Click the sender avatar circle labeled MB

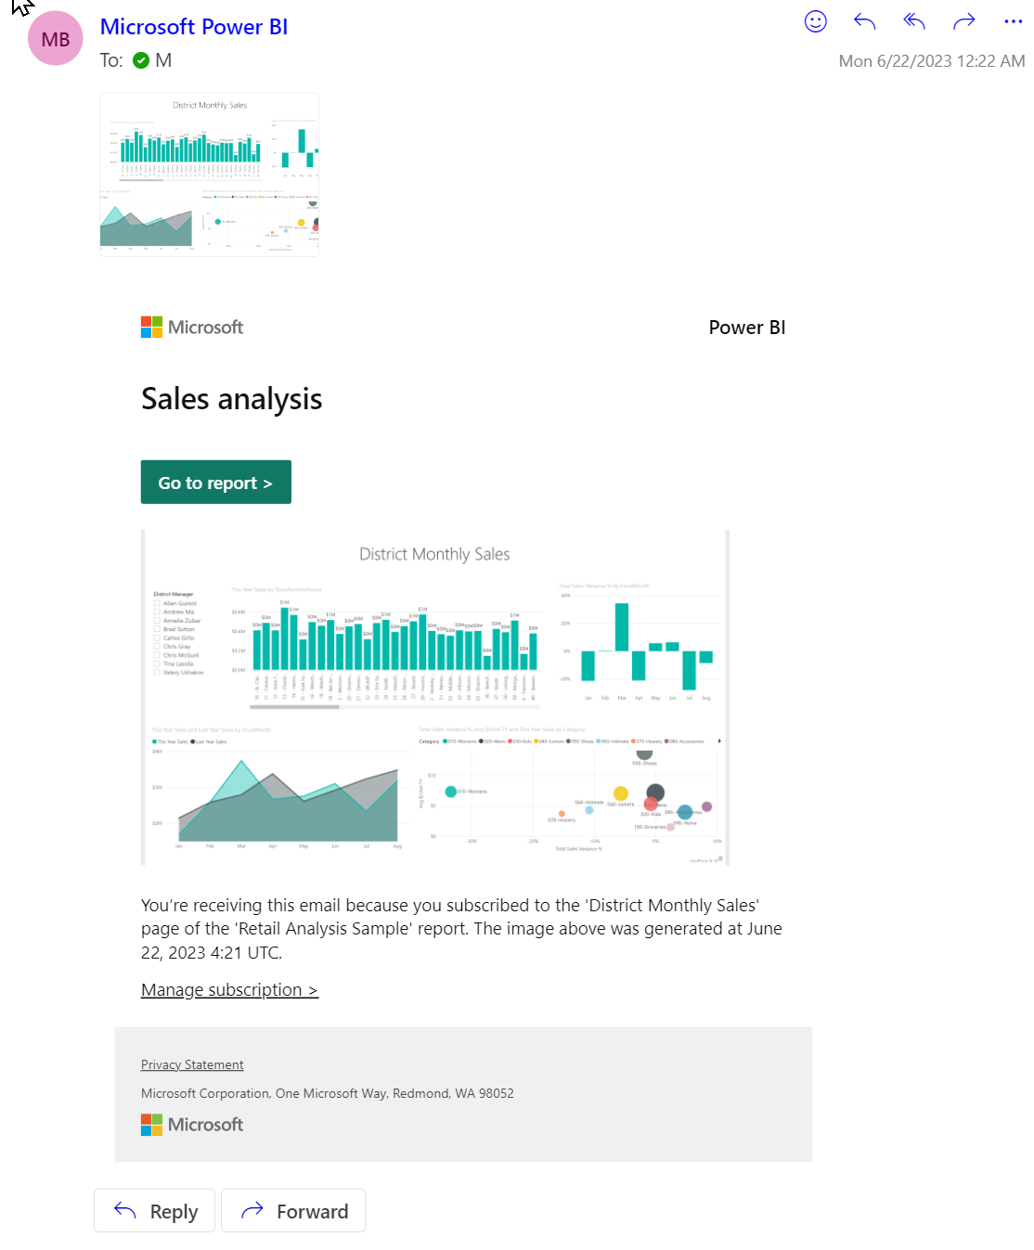pyautogui.click(x=55, y=38)
